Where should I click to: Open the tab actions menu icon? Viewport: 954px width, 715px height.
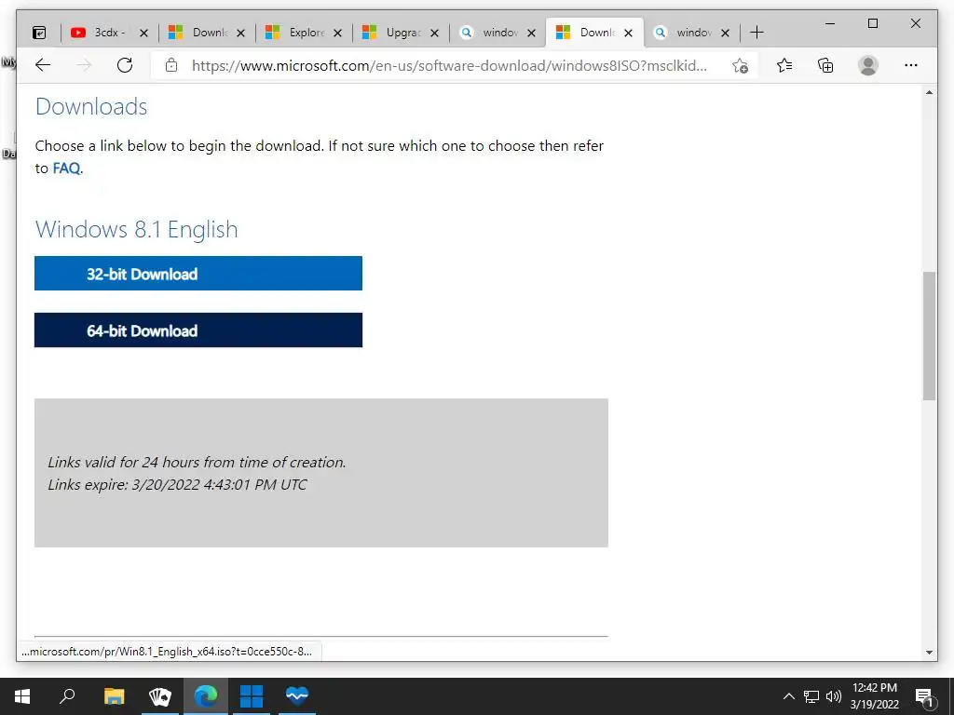[x=39, y=33]
